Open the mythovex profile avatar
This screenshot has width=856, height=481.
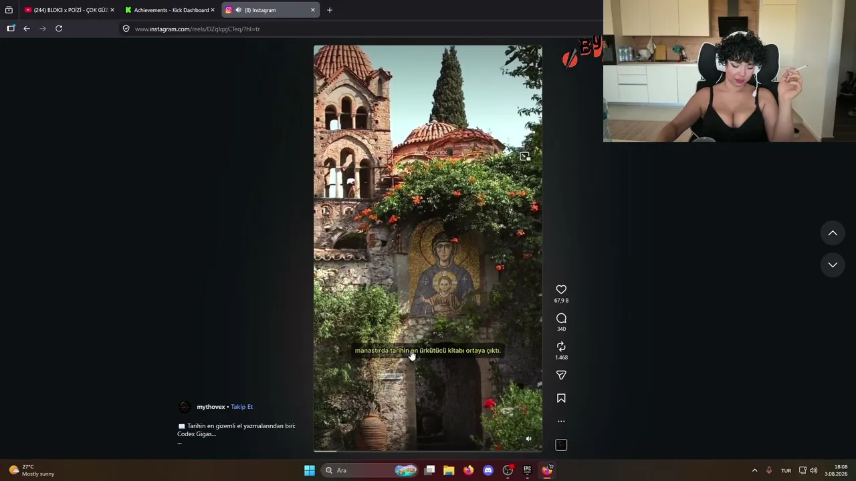[x=185, y=407]
